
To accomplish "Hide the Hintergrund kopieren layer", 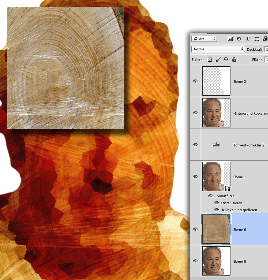I will tap(195, 113).
